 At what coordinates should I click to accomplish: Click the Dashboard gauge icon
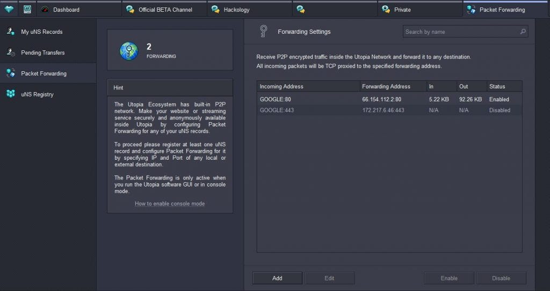tap(45, 10)
